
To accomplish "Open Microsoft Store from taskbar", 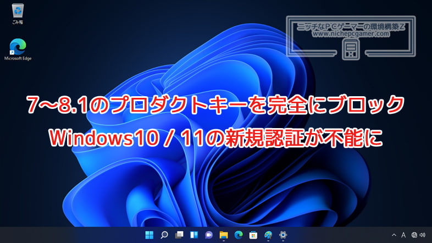I will (x=253, y=235).
